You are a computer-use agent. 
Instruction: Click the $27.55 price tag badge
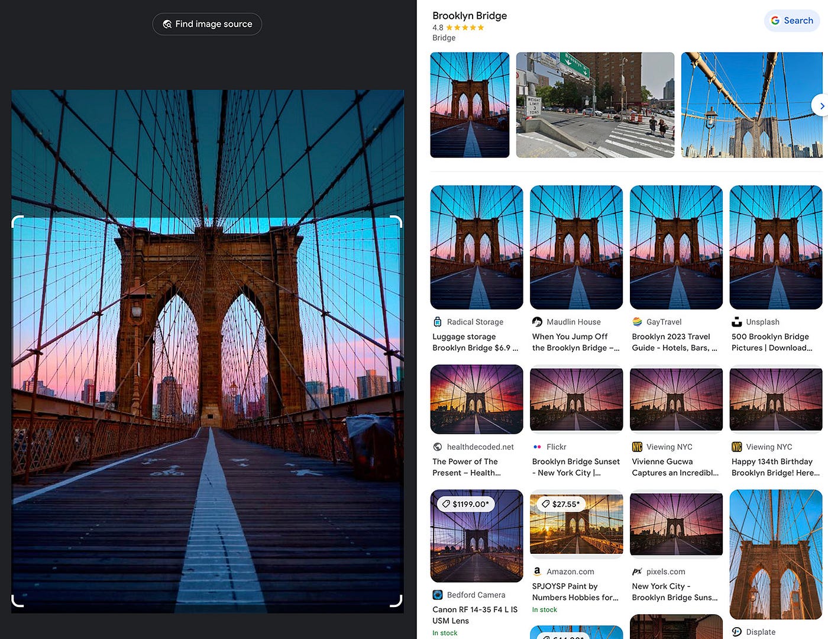point(561,504)
